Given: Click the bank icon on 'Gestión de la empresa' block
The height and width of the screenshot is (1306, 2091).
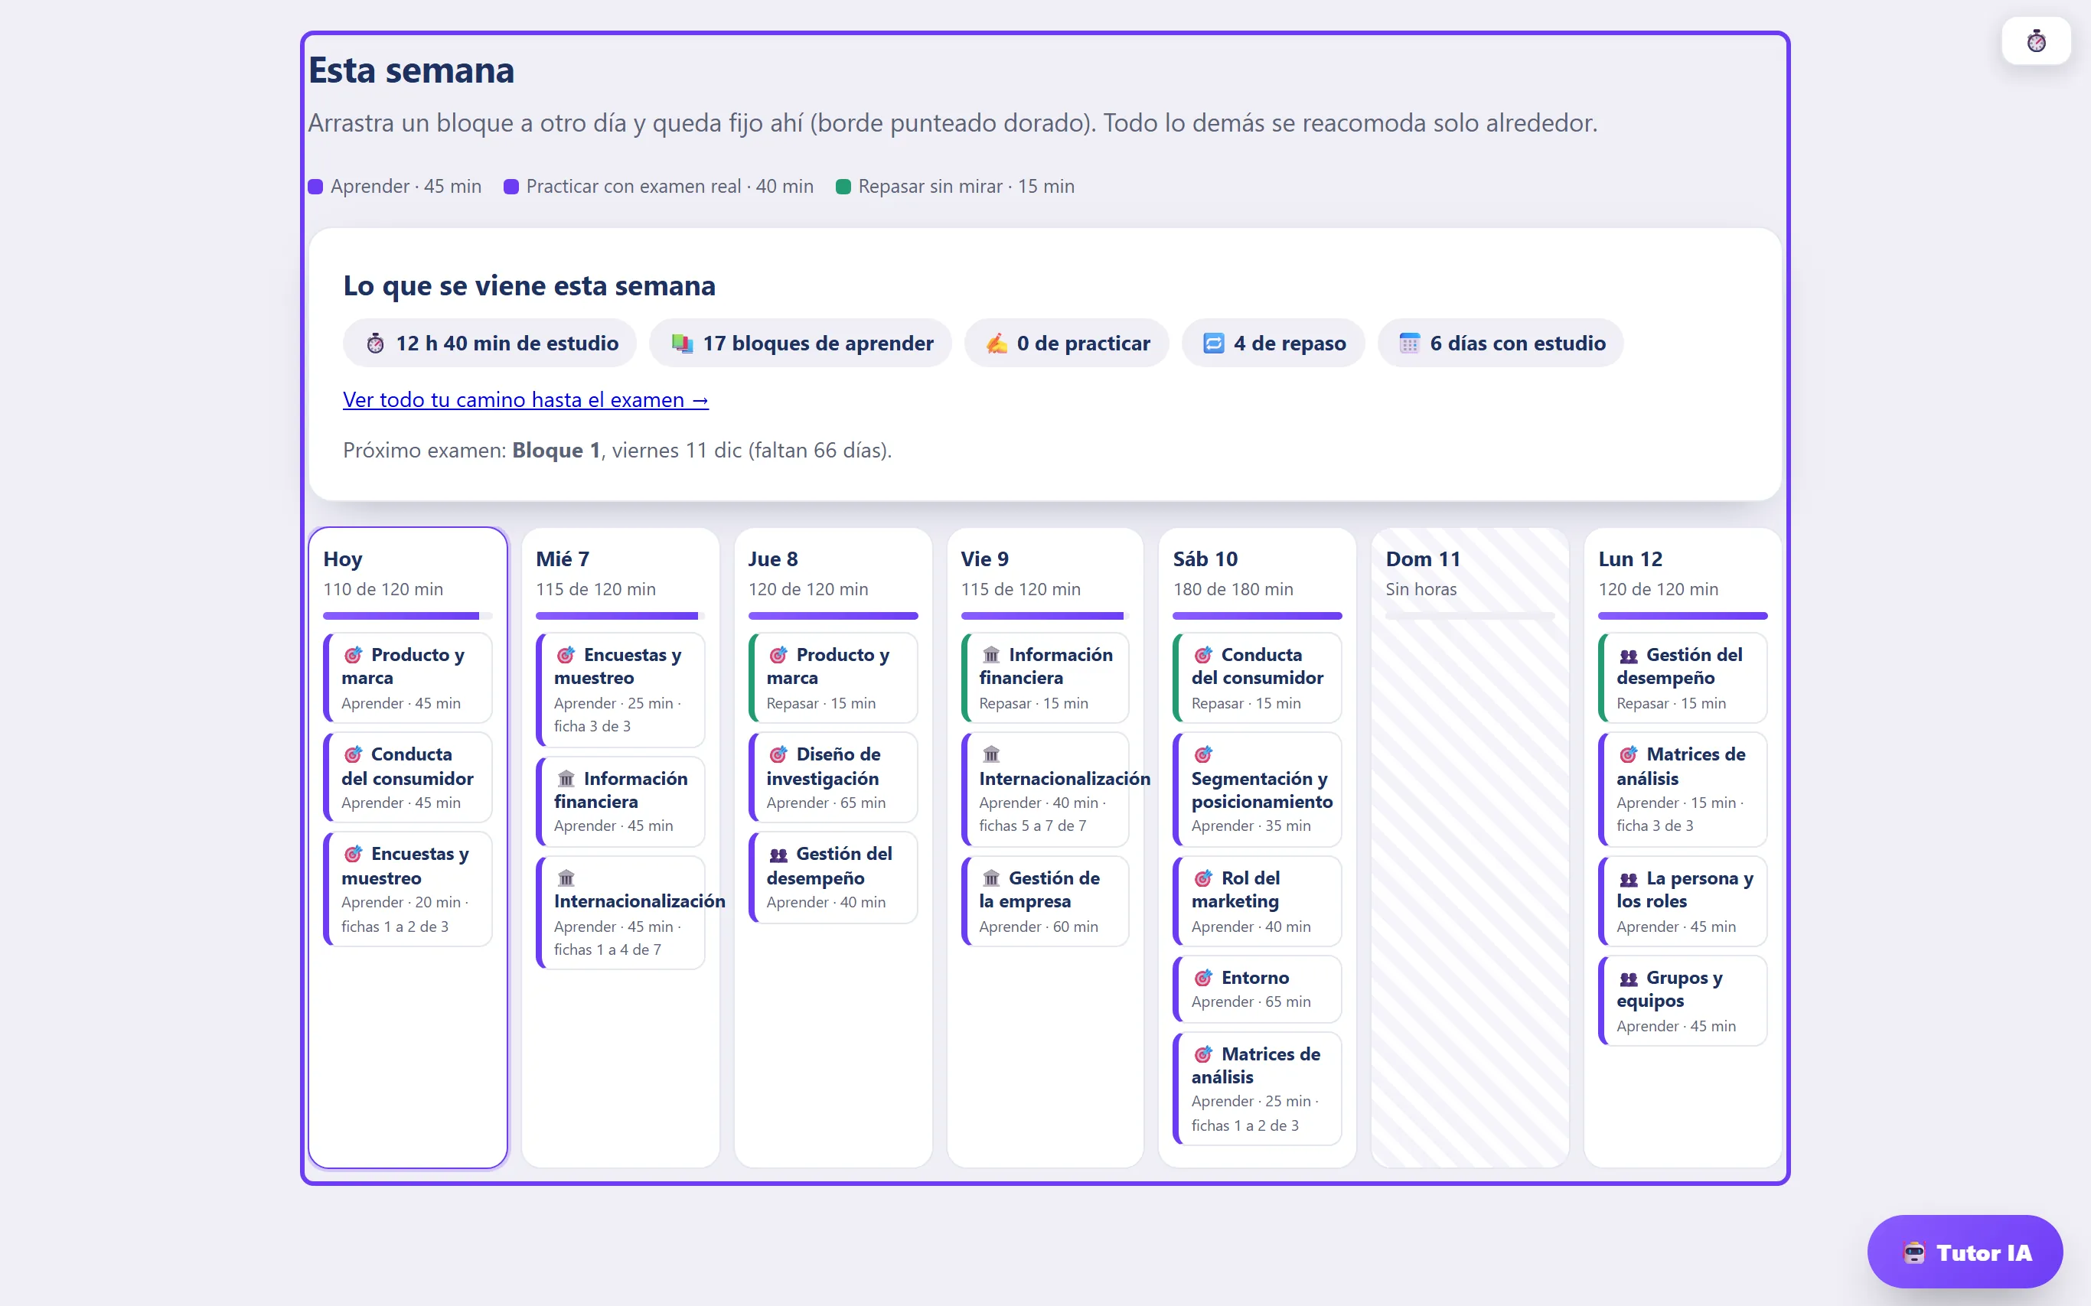Looking at the screenshot, I should tap(991, 878).
